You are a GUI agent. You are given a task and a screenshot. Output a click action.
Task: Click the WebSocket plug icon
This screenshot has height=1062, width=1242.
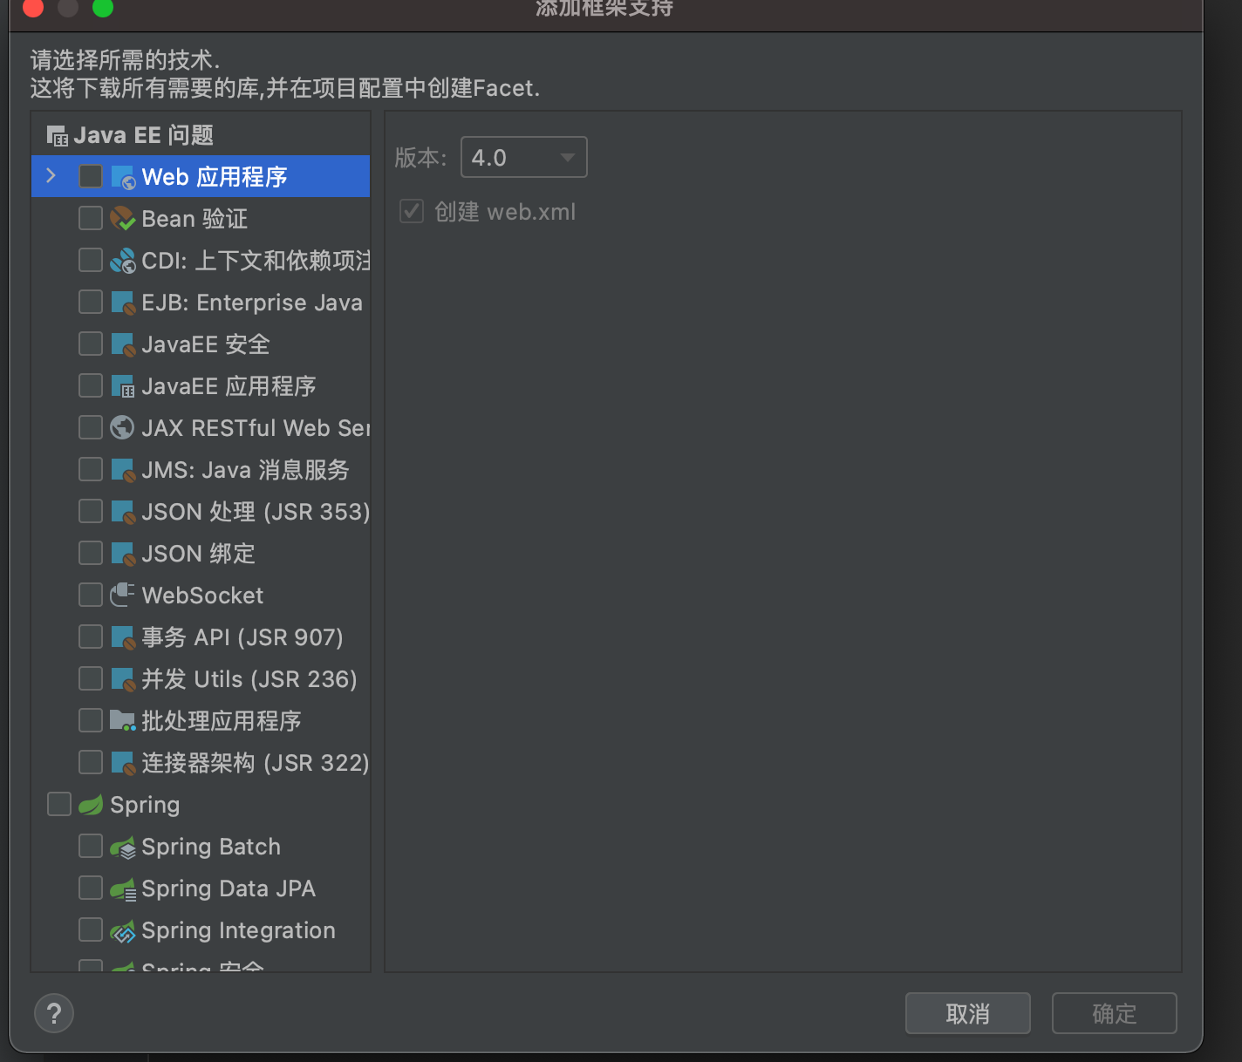pyautogui.click(x=122, y=595)
